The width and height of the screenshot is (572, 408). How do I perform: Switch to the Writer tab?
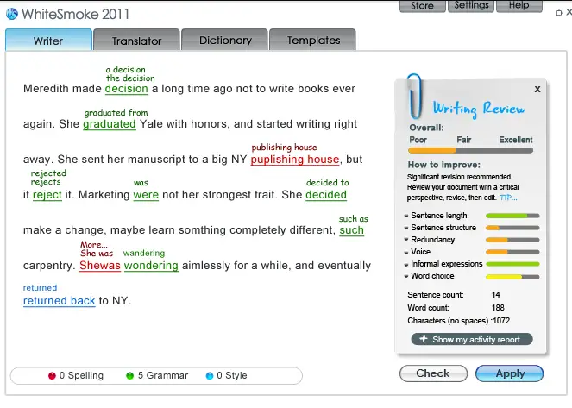coord(48,40)
